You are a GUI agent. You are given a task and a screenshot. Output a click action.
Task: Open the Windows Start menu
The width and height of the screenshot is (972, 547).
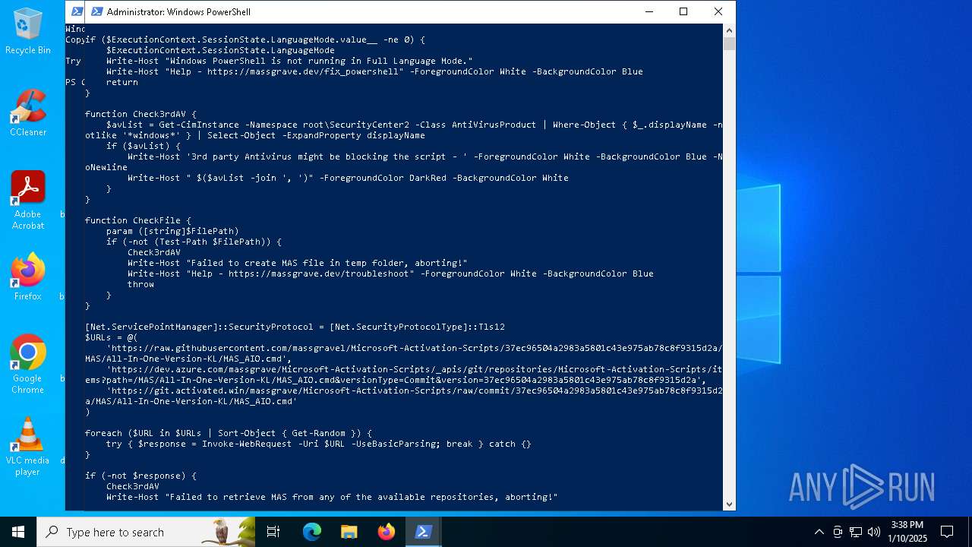point(18,532)
